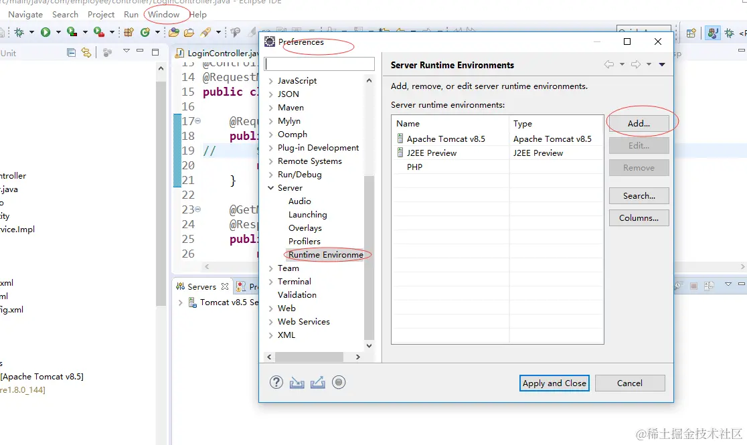This screenshot has width=747, height=445.
Task: Select the Java EE perspective icon
Action: coord(713,33)
